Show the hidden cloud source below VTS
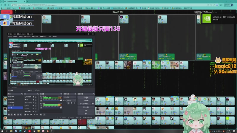Screen dimensions: 237x133 pos(33,103)
